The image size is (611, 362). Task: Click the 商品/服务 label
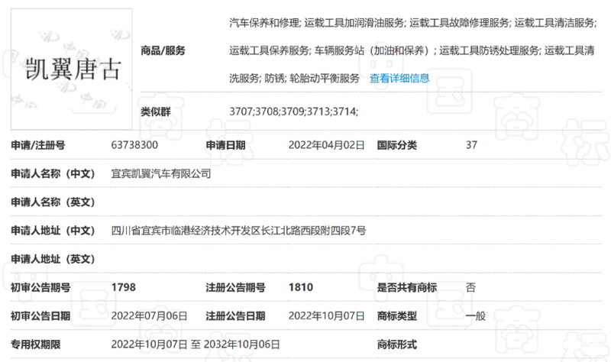pos(163,50)
